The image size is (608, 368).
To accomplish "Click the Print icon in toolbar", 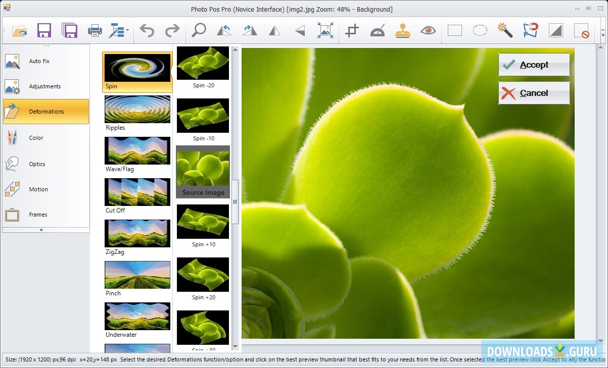I will tap(95, 31).
